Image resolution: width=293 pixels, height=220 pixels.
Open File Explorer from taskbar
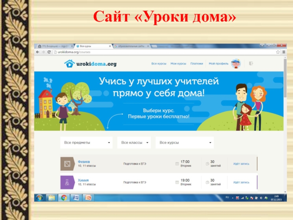coord(52,198)
